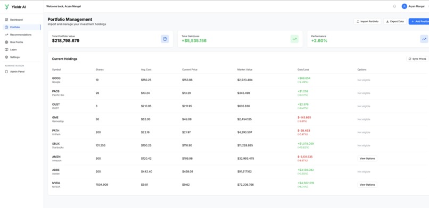Click the Recommendations trend arrow icon

[6, 34]
